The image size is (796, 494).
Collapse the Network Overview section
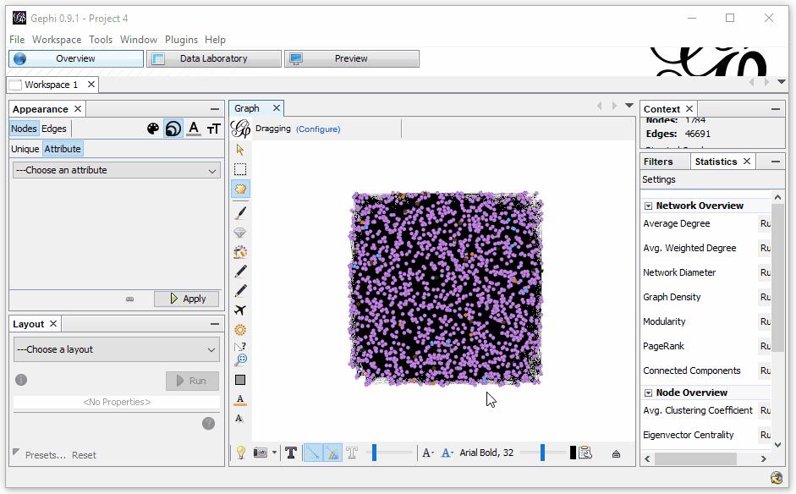point(648,206)
